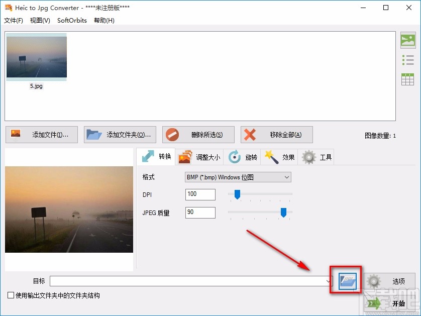421x316 pixels.
Task: Open the destination folder browse icon
Action: 346,281
